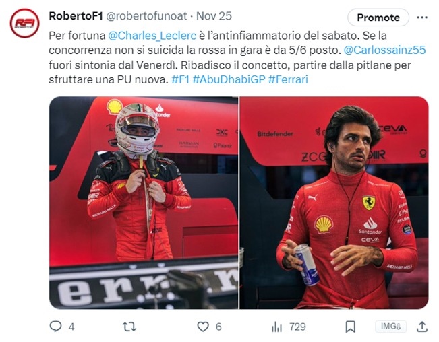
Task: Click the RobertoF1 profile avatar
Action: [x=25, y=23]
